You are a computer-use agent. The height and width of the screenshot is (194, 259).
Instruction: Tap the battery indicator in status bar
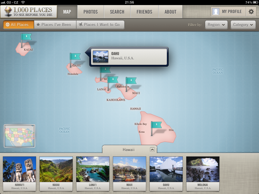[255, 2]
